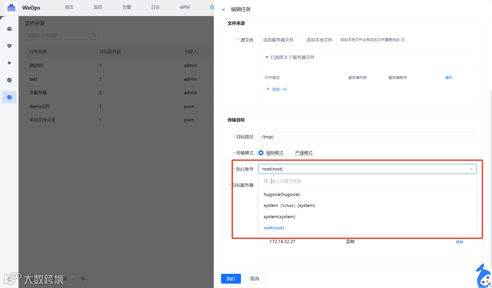
Task: Collapse the 已选择 0 个服务器文件 section
Action: (267, 57)
